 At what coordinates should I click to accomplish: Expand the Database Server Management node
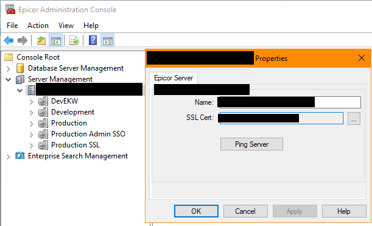coord(9,69)
